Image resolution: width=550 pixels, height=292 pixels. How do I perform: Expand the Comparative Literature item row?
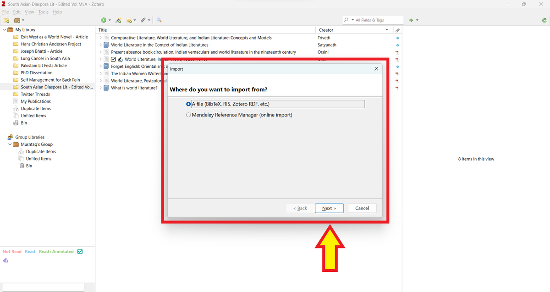pos(100,38)
